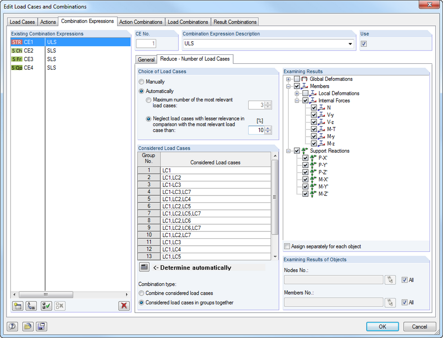Click the help question mark icon
The width and height of the screenshot is (443, 338).
pyautogui.click(x=12, y=327)
